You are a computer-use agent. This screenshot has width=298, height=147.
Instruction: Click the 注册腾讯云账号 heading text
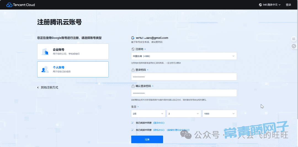tap(60, 22)
